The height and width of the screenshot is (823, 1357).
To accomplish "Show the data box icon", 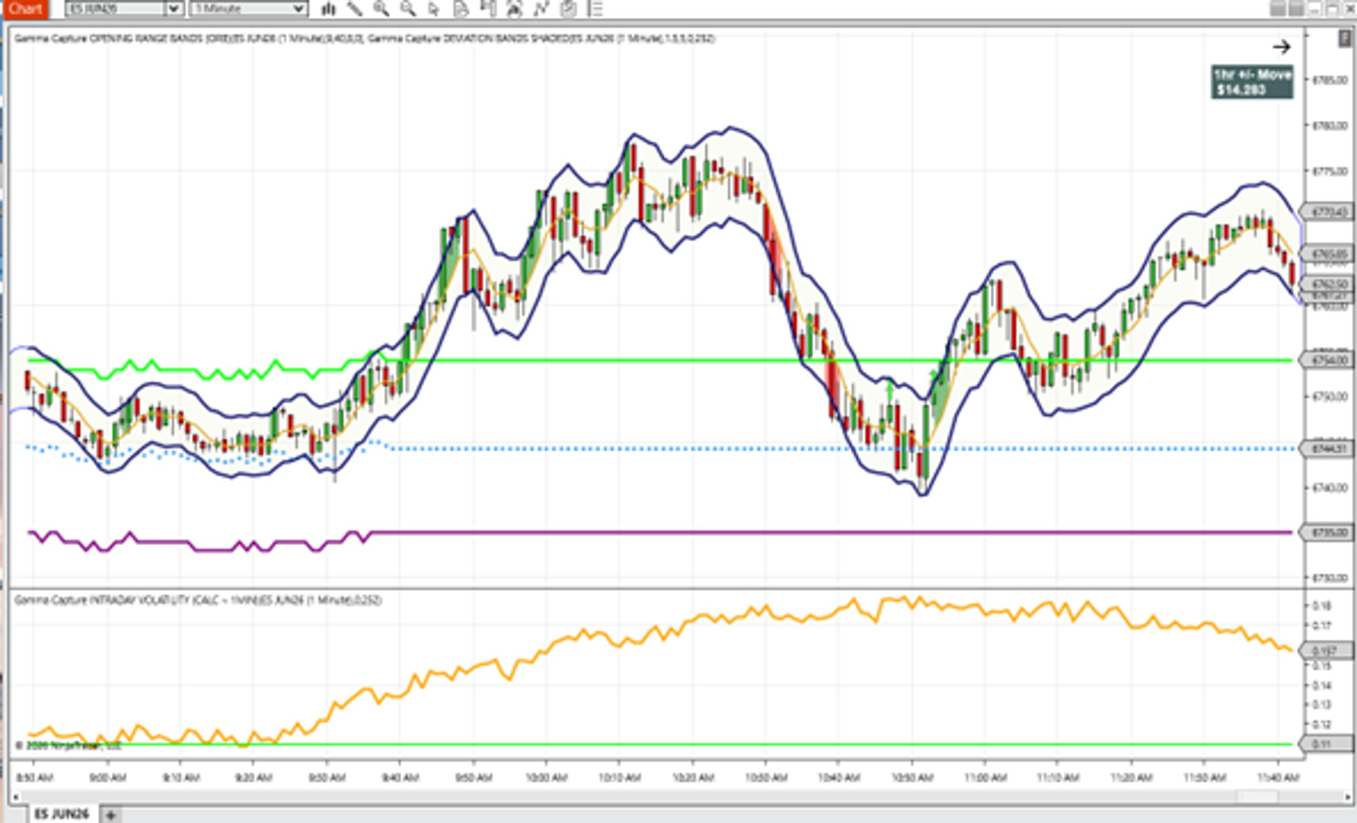I will coord(461,9).
